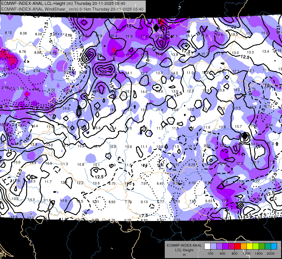Click the grid value '8.06'
Screen dimensions: 282x259
(x=39, y=34)
